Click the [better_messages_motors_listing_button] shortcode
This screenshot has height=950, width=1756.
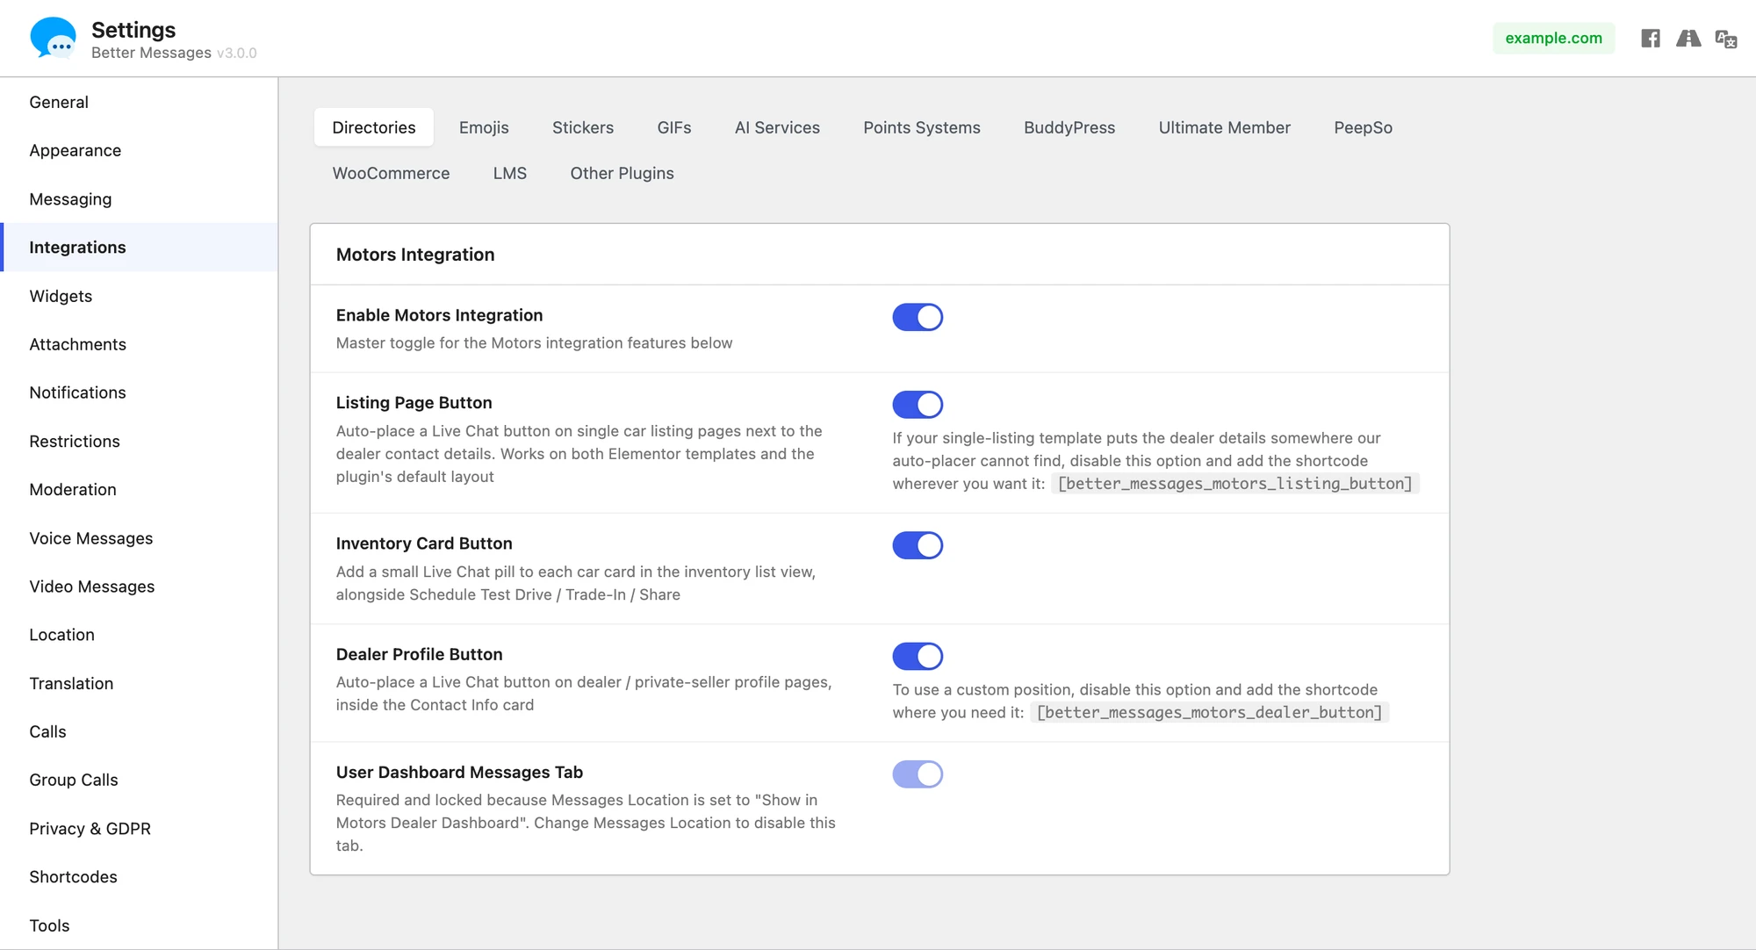pos(1234,484)
